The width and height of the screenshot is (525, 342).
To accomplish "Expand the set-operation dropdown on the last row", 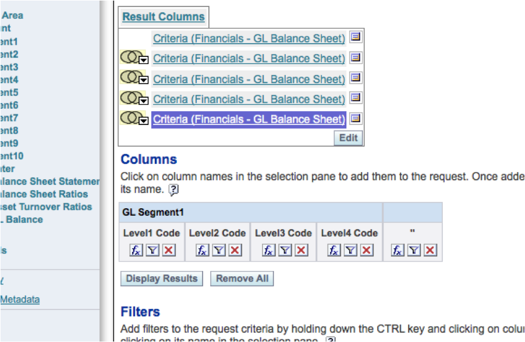I will tap(143, 120).
